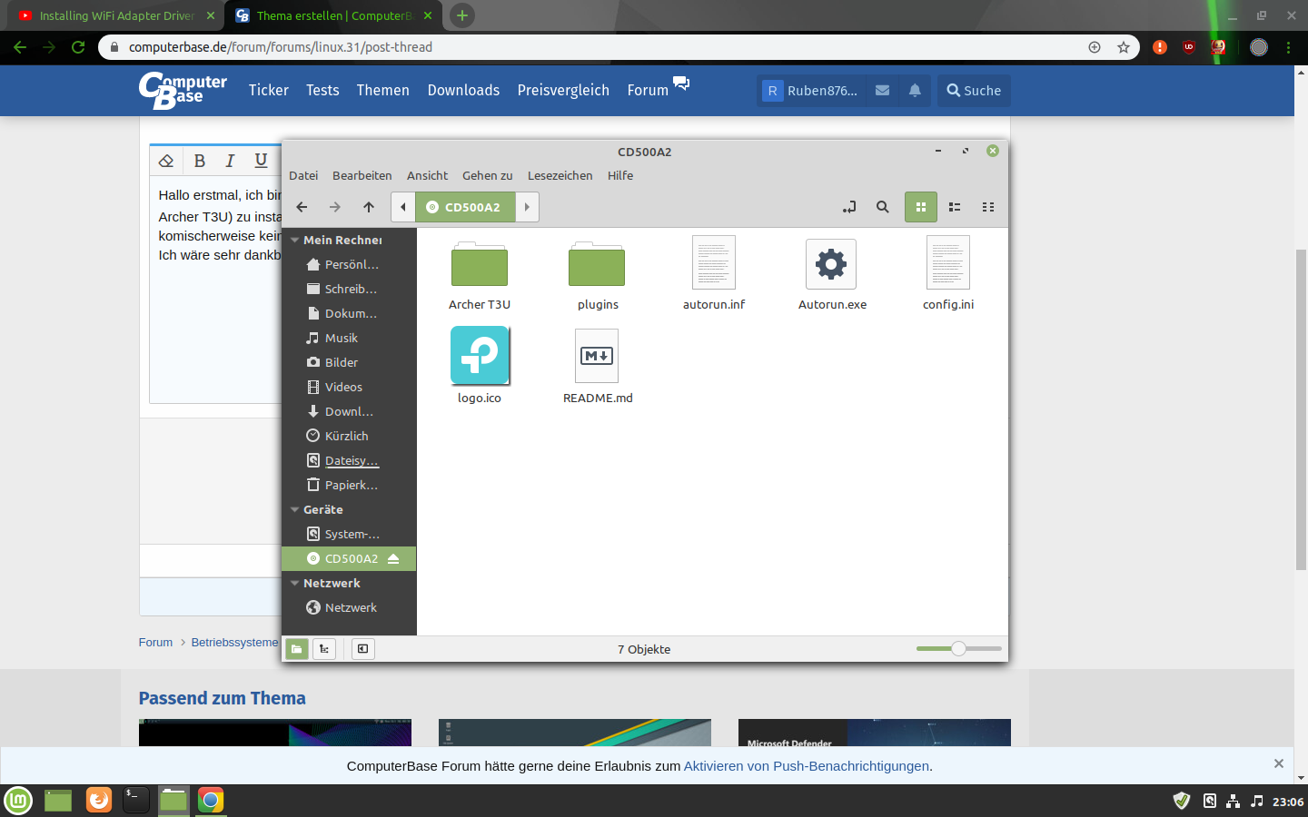This screenshot has width=1308, height=817.
Task: Remove formatting with eraser icon
Action: (166, 161)
